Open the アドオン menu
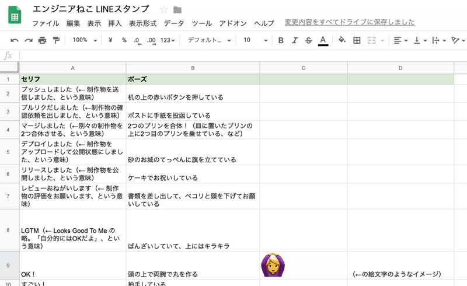The width and height of the screenshot is (467, 286). [x=233, y=23]
